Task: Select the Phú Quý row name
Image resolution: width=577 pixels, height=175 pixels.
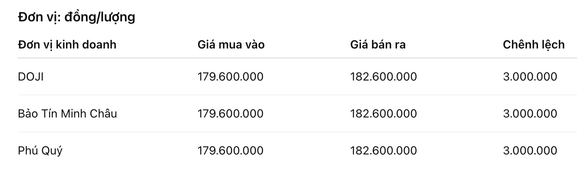Action: [x=40, y=151]
